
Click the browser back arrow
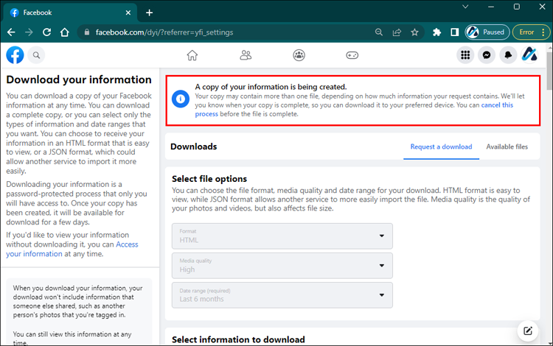(x=11, y=32)
